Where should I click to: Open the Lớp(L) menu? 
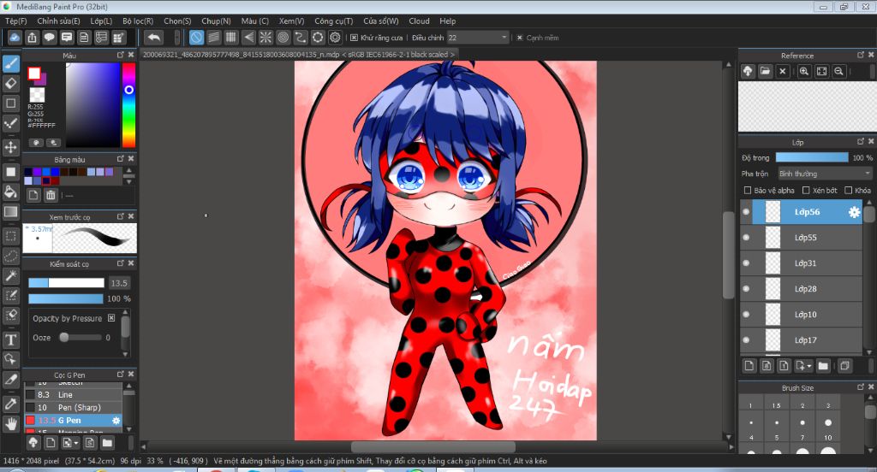pyautogui.click(x=101, y=21)
